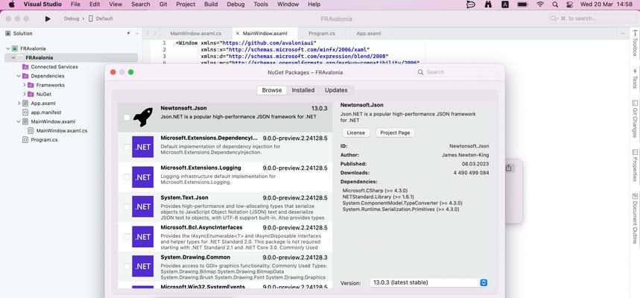Expand the Frameworks folder
This screenshot has width=640, height=298.
coord(24,86)
